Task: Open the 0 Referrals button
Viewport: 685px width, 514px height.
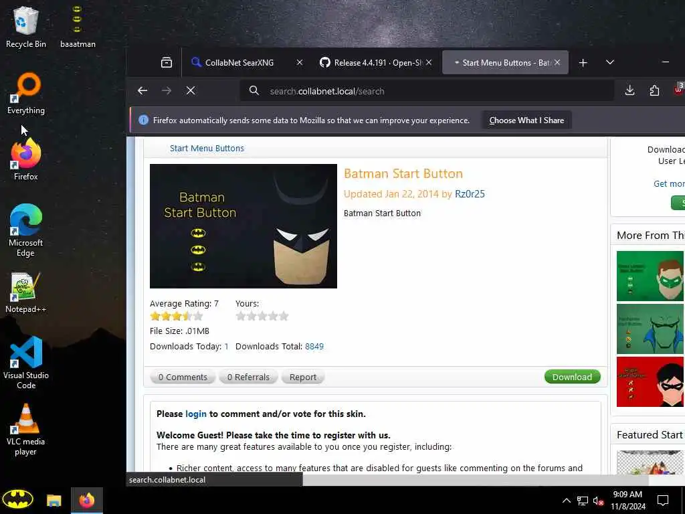Action: pyautogui.click(x=248, y=377)
